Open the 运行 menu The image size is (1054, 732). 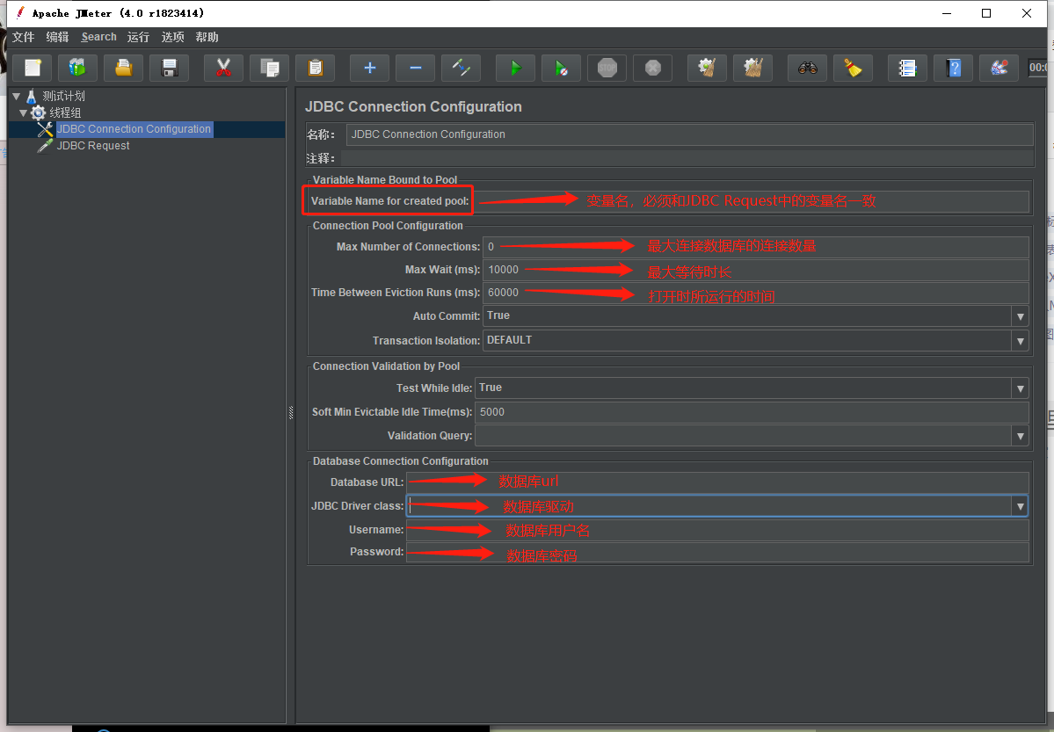point(139,37)
